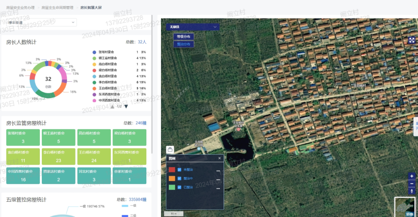Open more options for 已整治 legend row
The width and height of the screenshot is (418, 217).
coord(218,188)
